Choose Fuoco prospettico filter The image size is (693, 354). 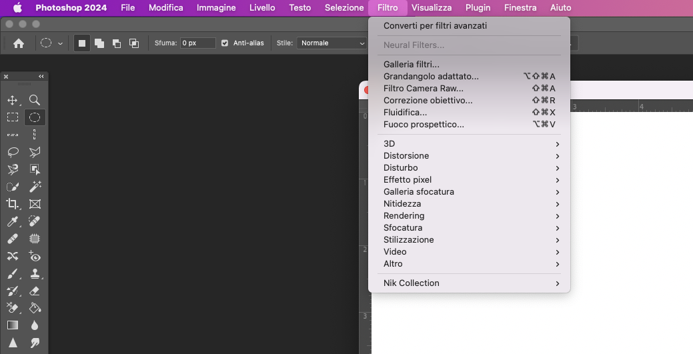point(470,125)
